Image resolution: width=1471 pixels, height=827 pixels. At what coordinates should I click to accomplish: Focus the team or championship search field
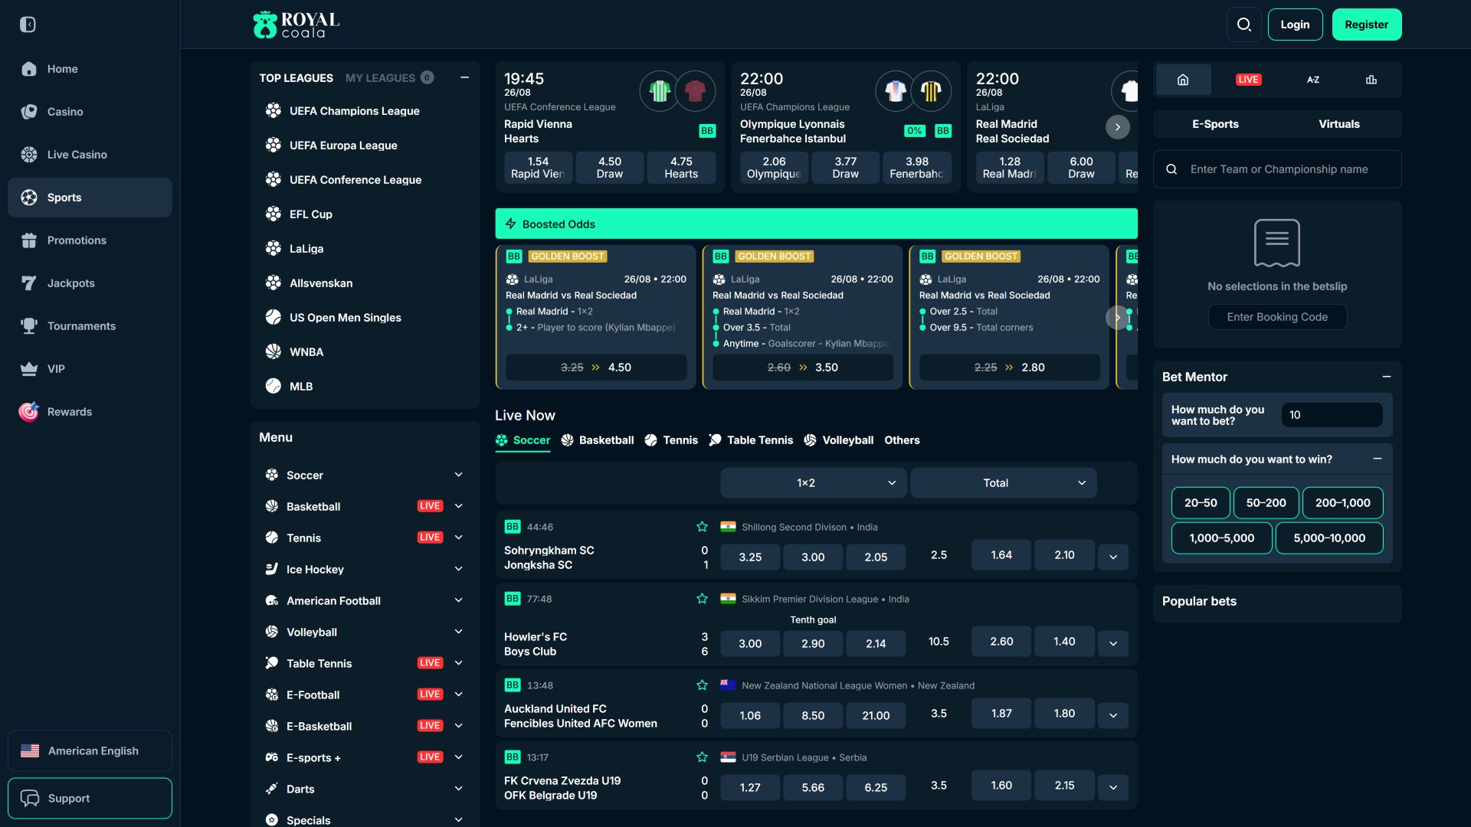1277,169
